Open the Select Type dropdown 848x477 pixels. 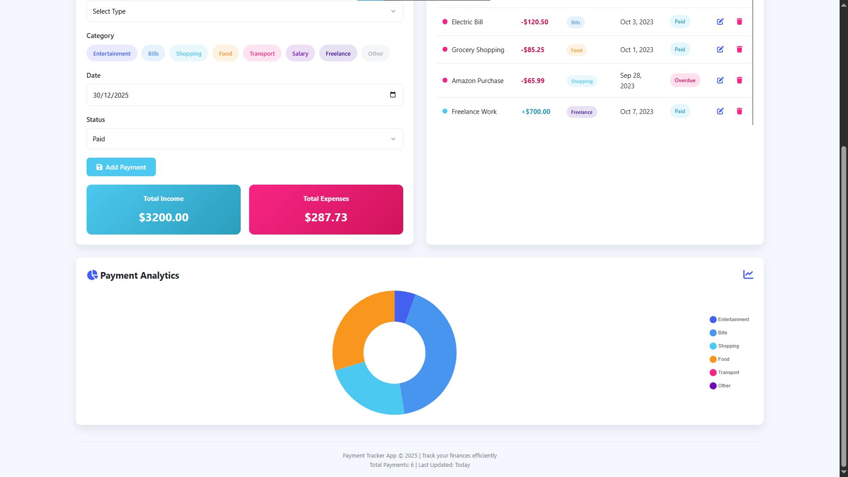coord(244,11)
